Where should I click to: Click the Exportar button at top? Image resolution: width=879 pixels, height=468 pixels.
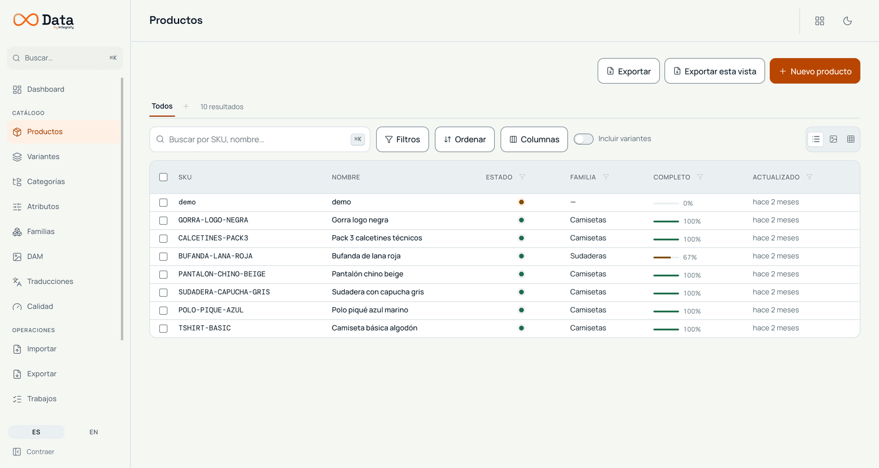click(628, 71)
